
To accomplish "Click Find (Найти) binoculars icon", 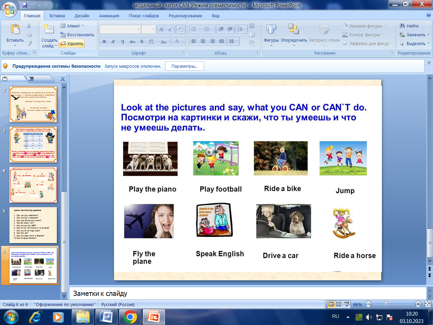I will pos(402,26).
